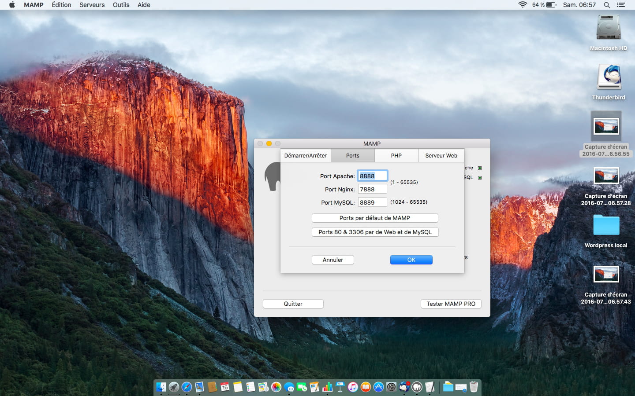Open Keynote in the dock
The width and height of the screenshot is (635, 396).
pyautogui.click(x=340, y=387)
